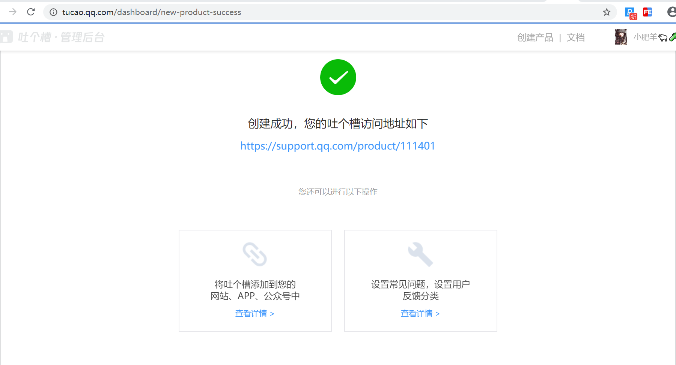
Task: Click the wrench icon in the right card
Action: tap(420, 254)
